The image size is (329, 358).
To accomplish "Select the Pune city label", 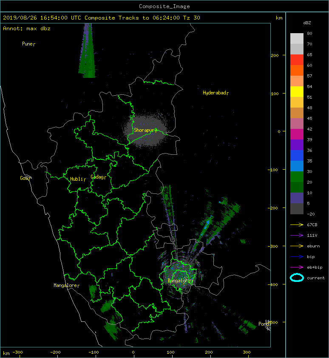I will click(27, 44).
